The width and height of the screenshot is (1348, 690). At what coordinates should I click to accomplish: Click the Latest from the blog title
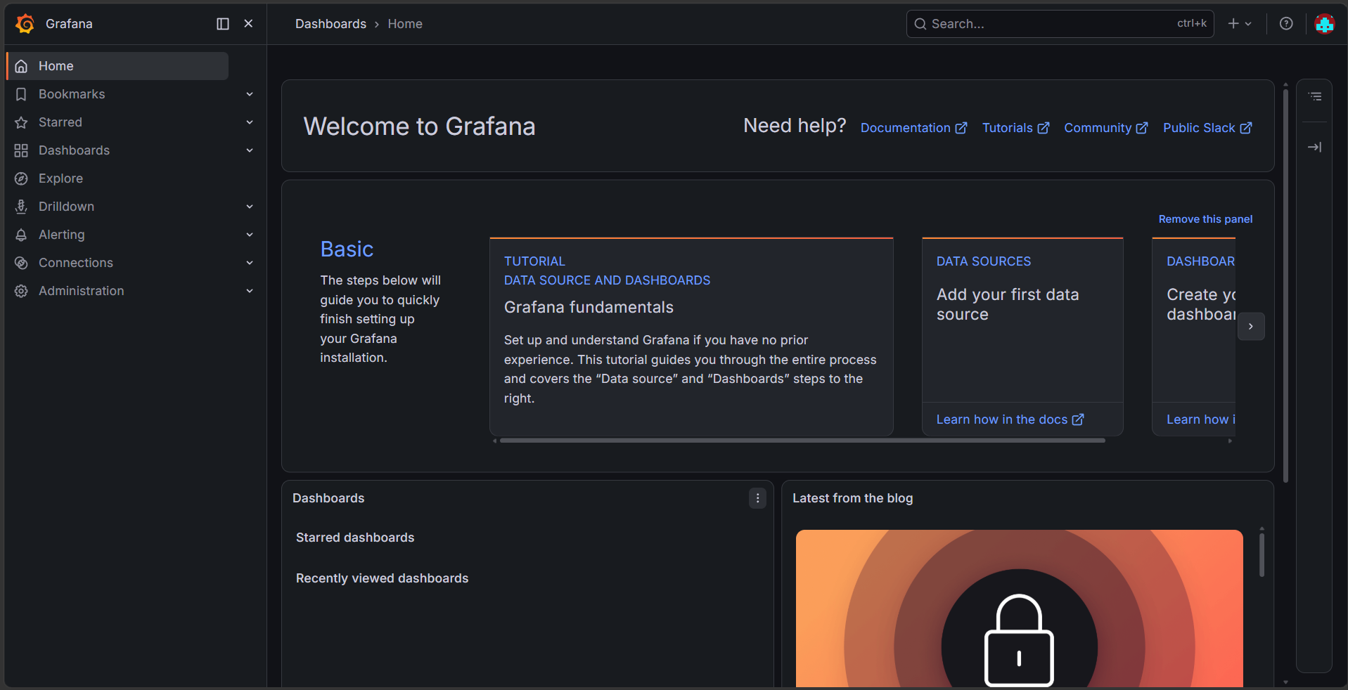[852, 498]
